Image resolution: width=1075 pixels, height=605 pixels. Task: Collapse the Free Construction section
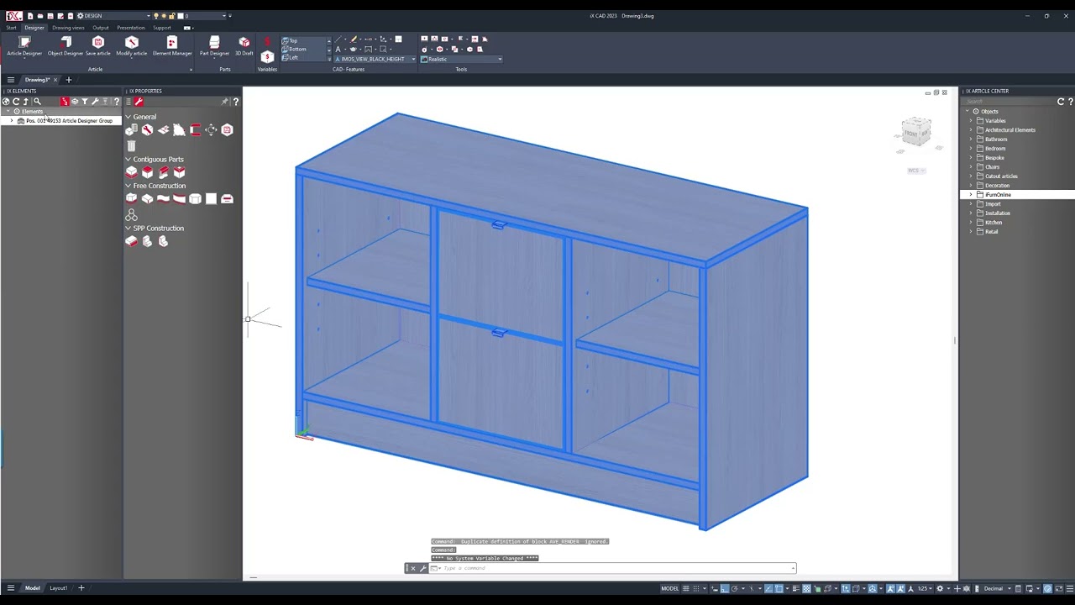click(128, 186)
